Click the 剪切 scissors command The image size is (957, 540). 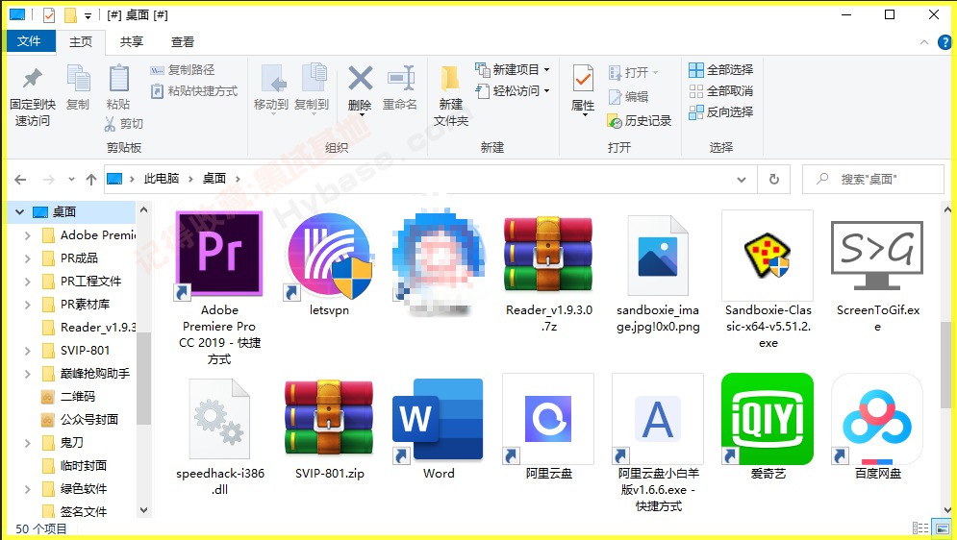pos(124,124)
